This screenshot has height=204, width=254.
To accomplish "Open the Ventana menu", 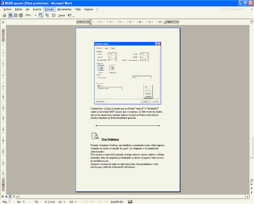I will 89,9.
